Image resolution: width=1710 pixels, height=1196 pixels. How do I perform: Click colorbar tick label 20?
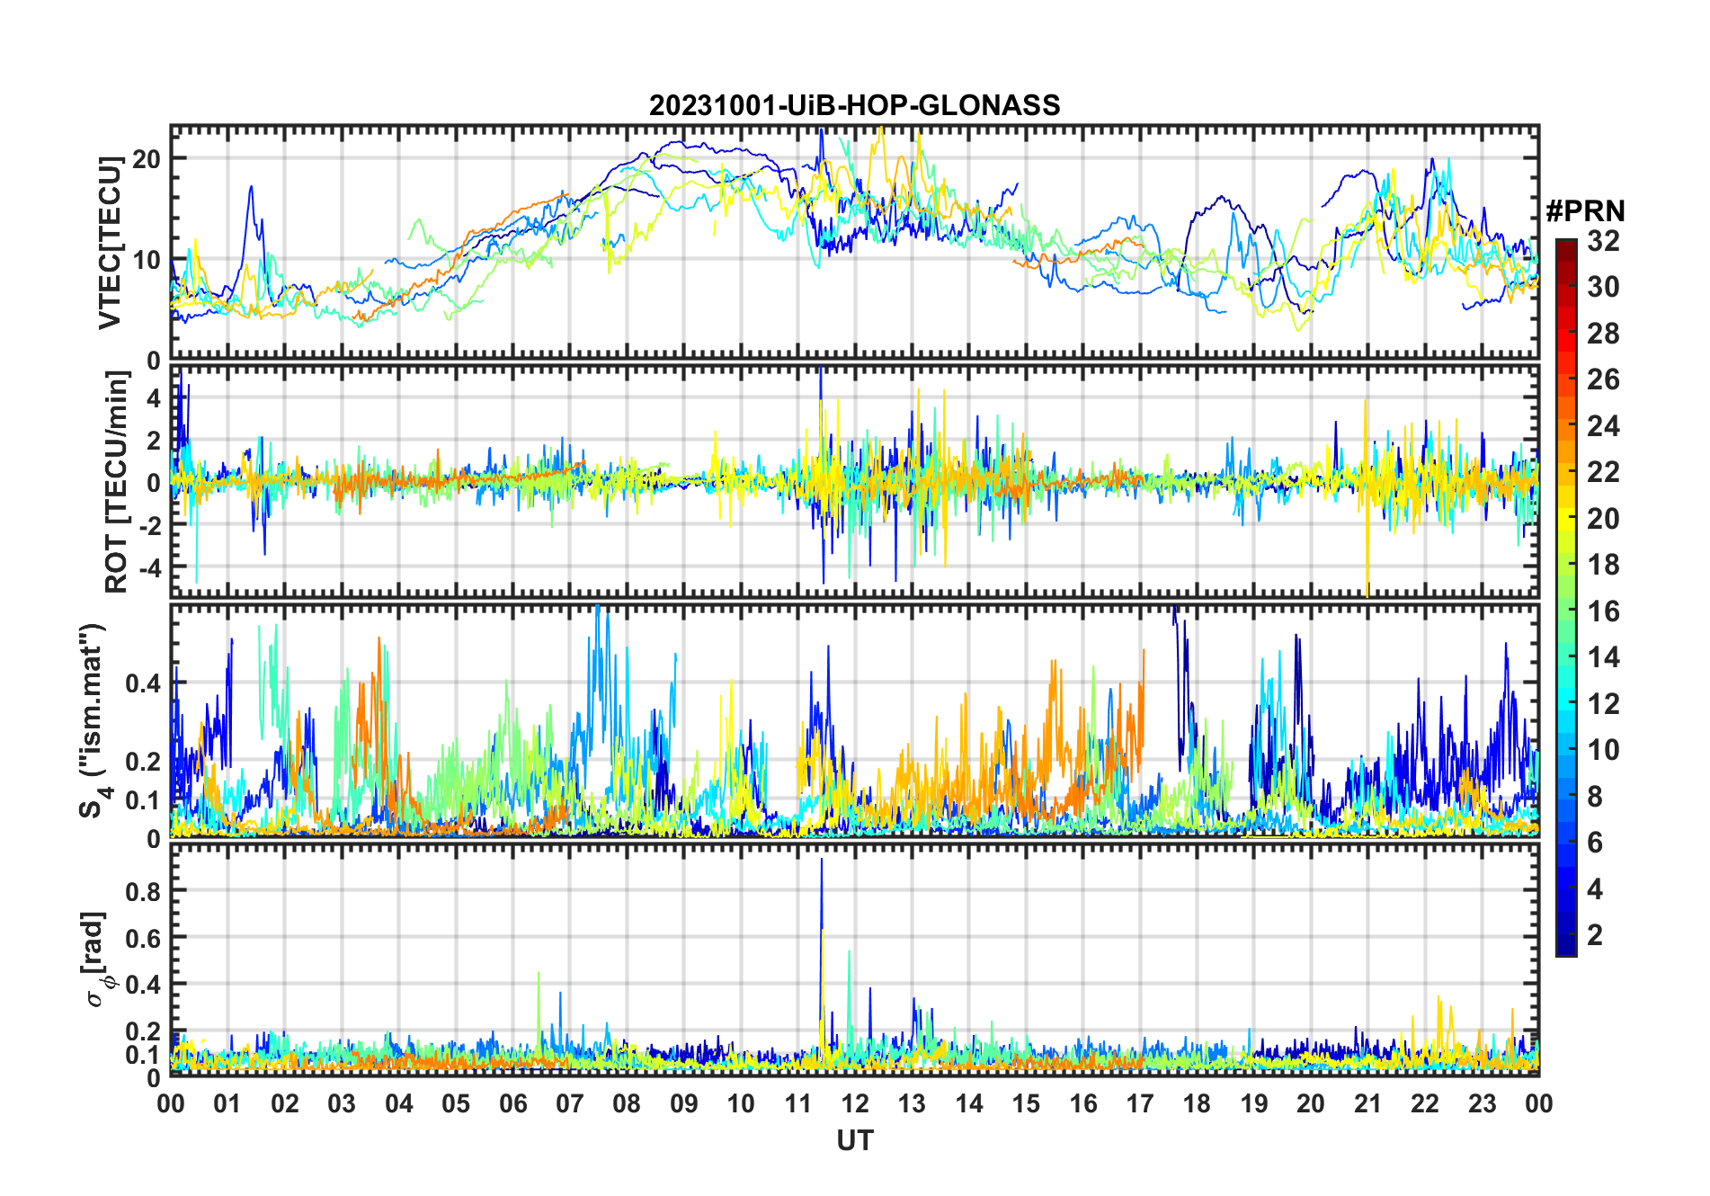1603,519
